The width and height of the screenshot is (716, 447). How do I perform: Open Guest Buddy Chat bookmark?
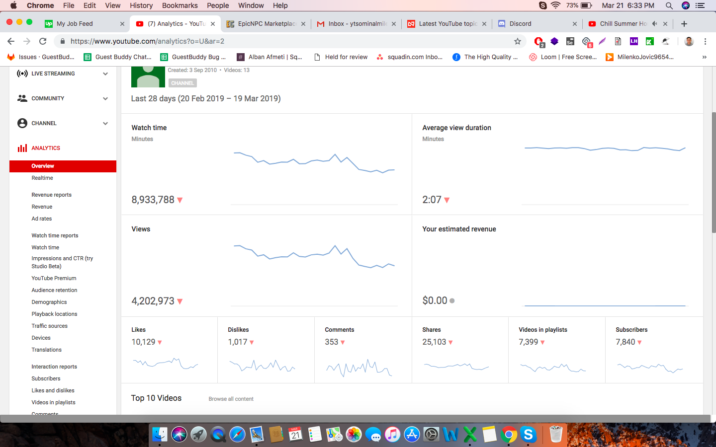(118, 57)
